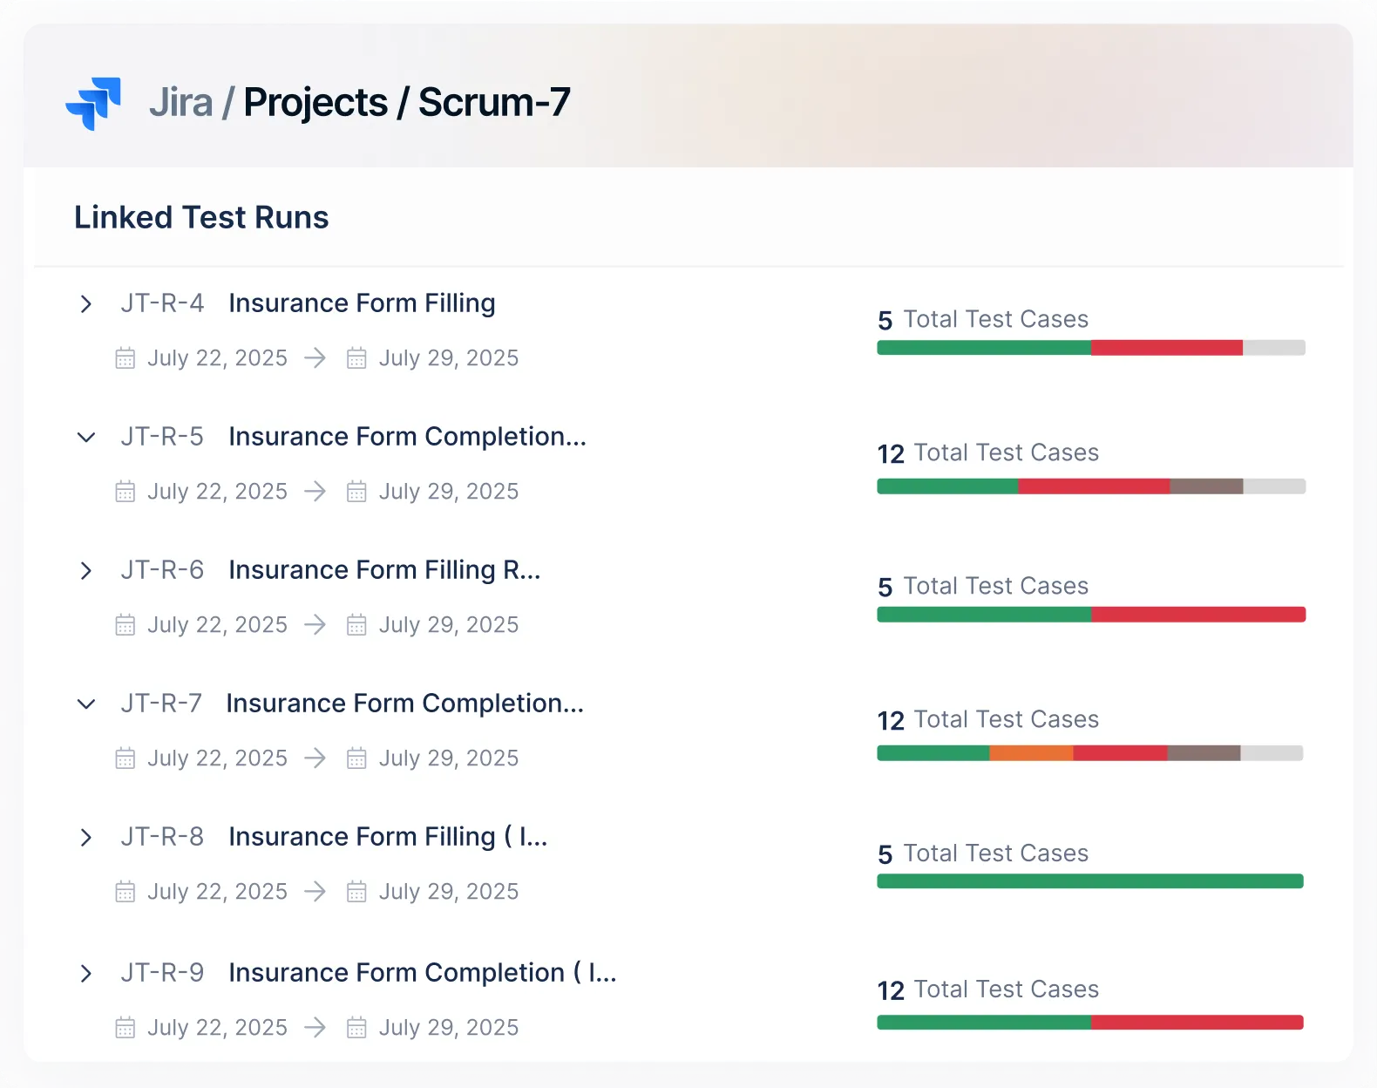Screen dimensions: 1377x1088
Task: Click the calendar icon beside JT-R-7 start date
Action: coord(125,758)
